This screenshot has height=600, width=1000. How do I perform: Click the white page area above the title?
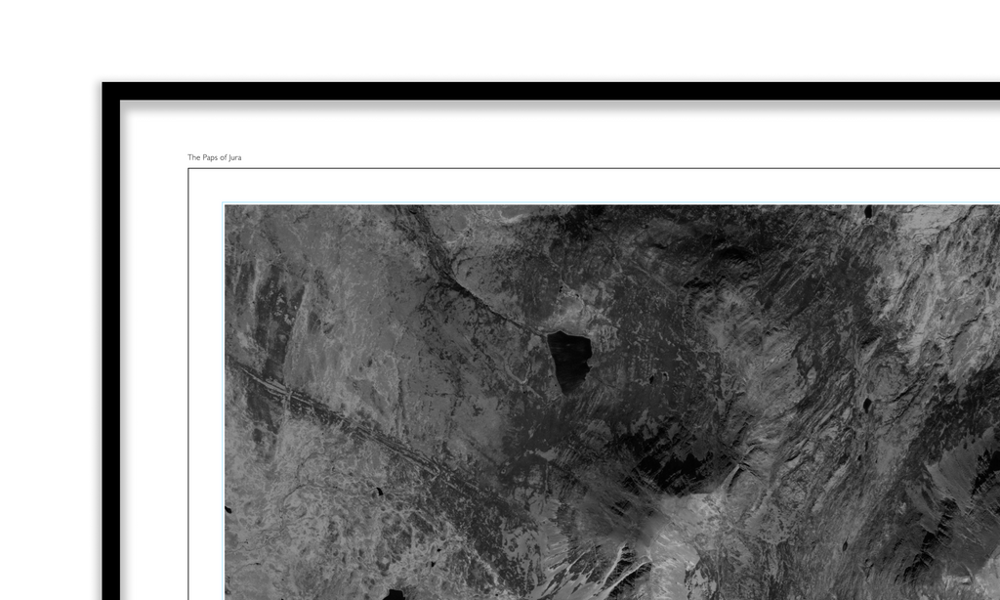tap(488, 132)
